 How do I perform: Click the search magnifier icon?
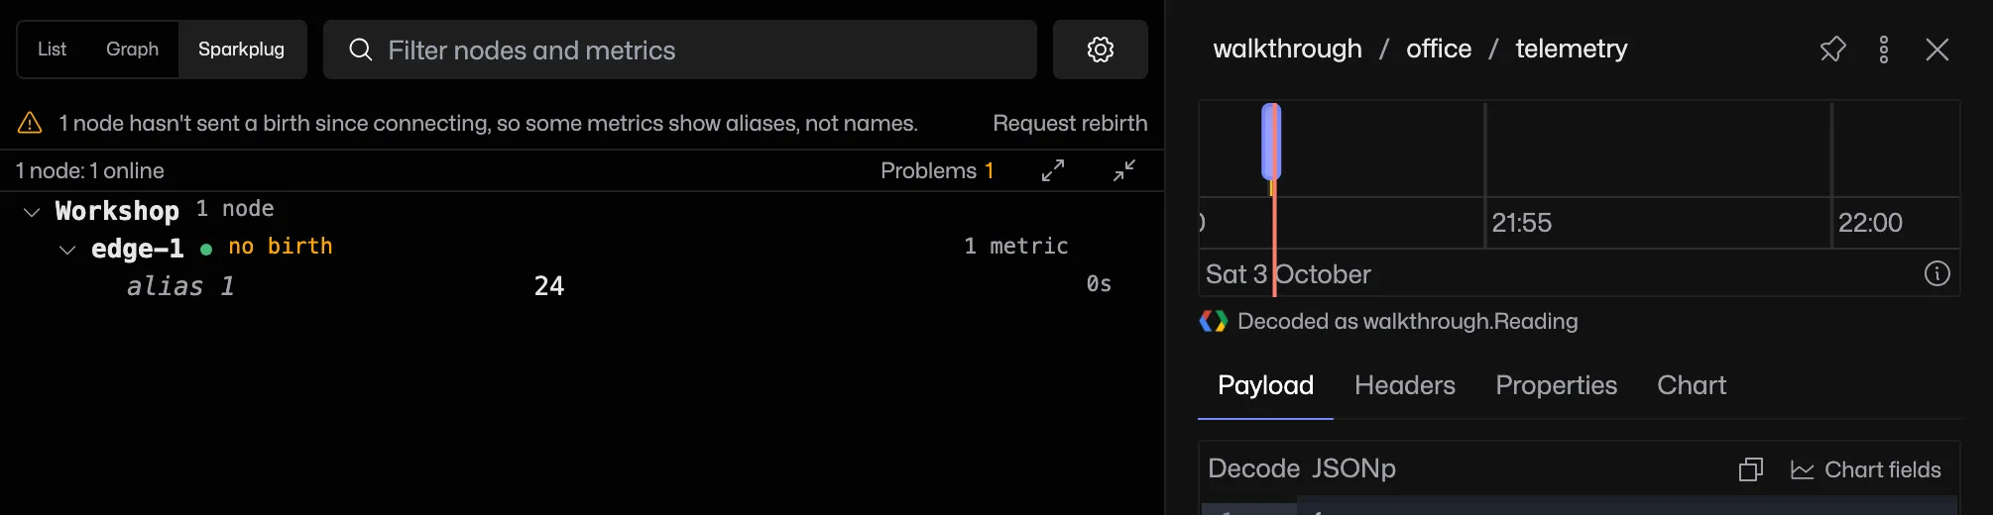[361, 50]
